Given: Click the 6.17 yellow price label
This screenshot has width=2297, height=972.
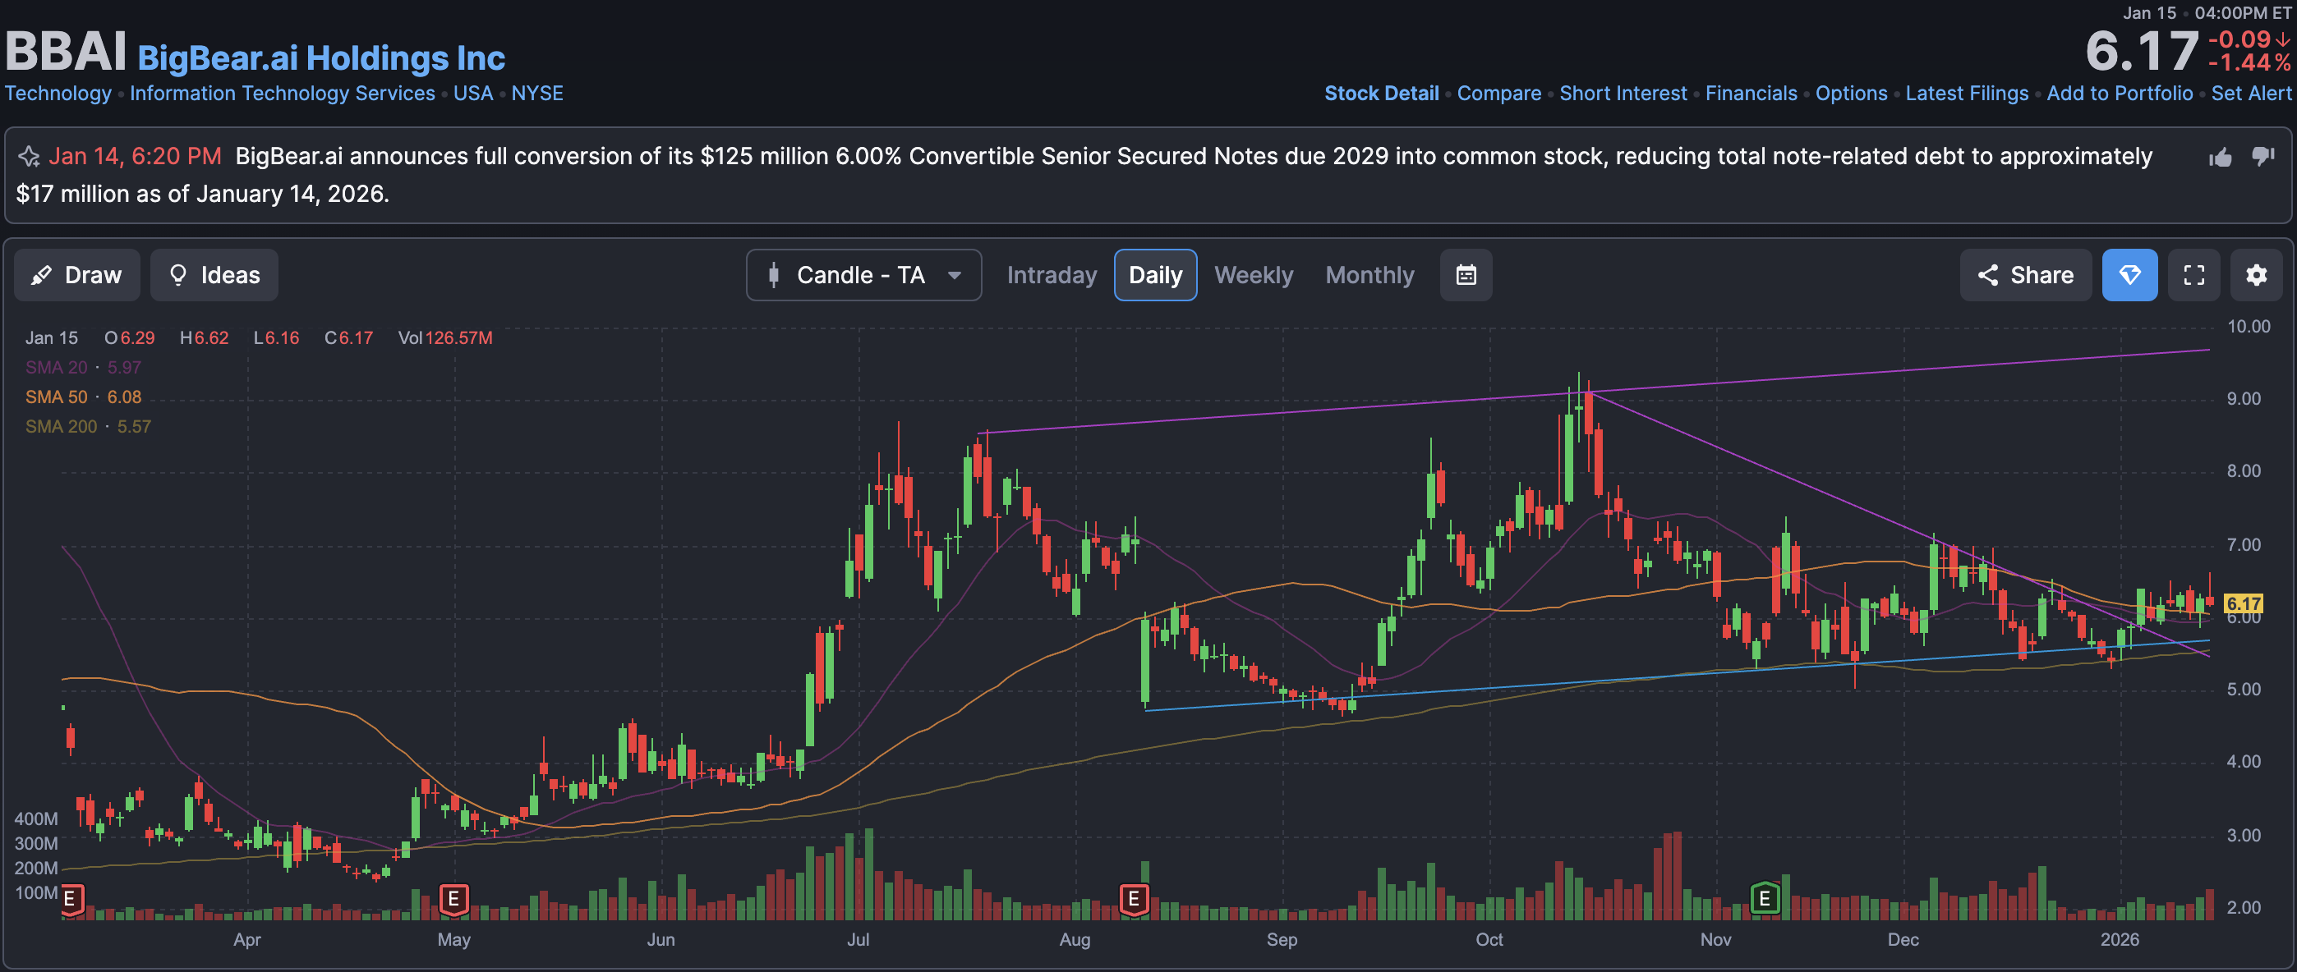Looking at the screenshot, I should pyautogui.click(x=2243, y=604).
